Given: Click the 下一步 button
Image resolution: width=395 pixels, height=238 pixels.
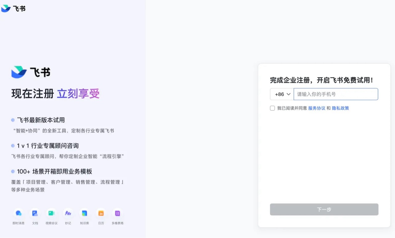Looking at the screenshot, I should (324, 209).
